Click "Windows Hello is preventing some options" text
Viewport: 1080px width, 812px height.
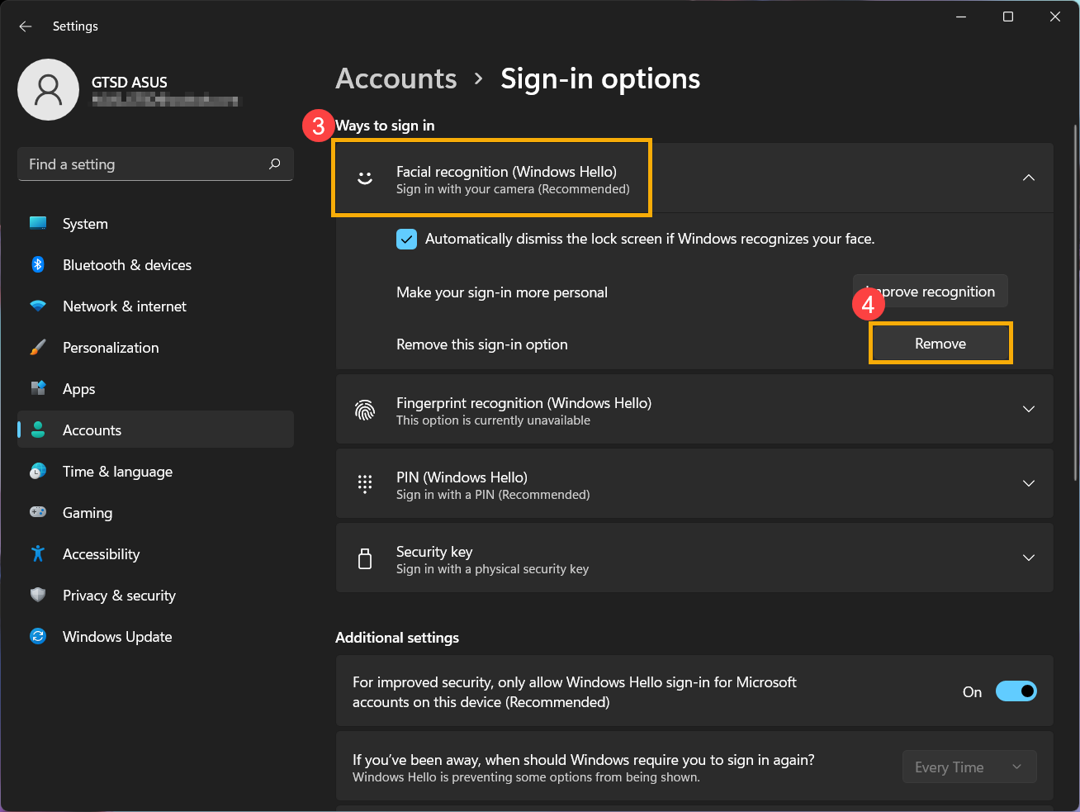point(526,777)
